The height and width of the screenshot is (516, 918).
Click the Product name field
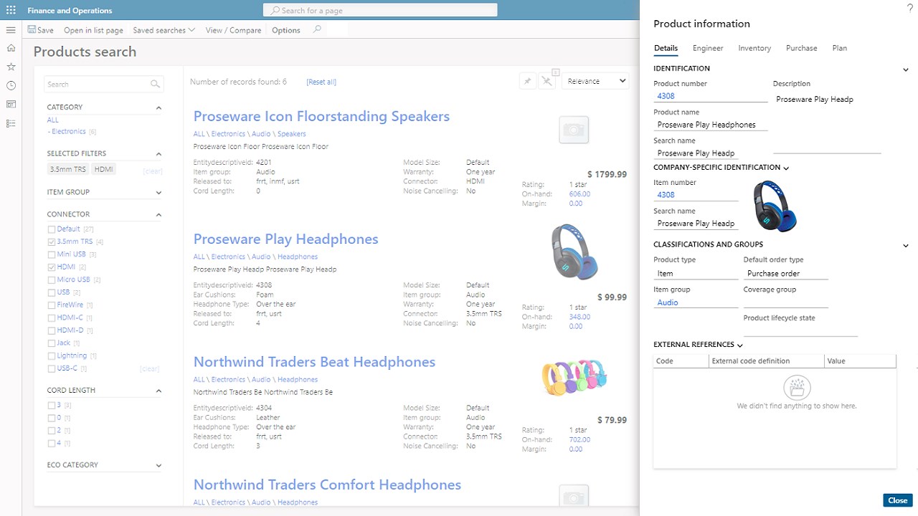710,125
